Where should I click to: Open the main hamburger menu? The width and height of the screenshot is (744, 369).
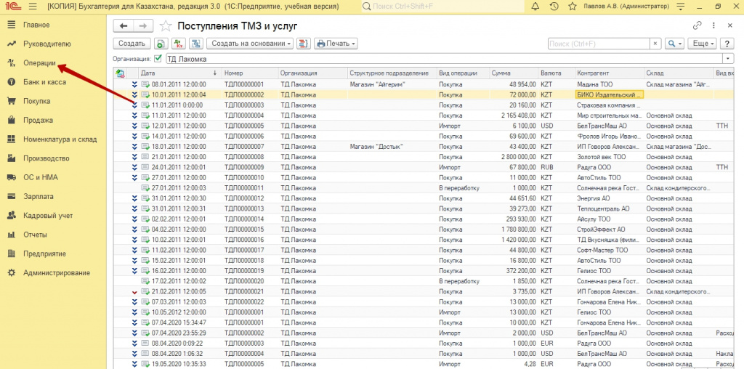33,7
